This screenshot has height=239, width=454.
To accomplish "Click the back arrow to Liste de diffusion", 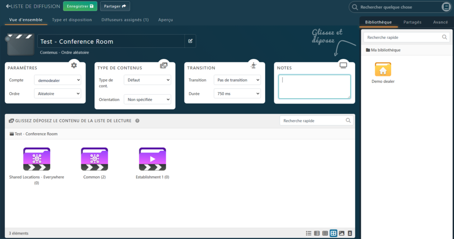I will click(x=8, y=7).
